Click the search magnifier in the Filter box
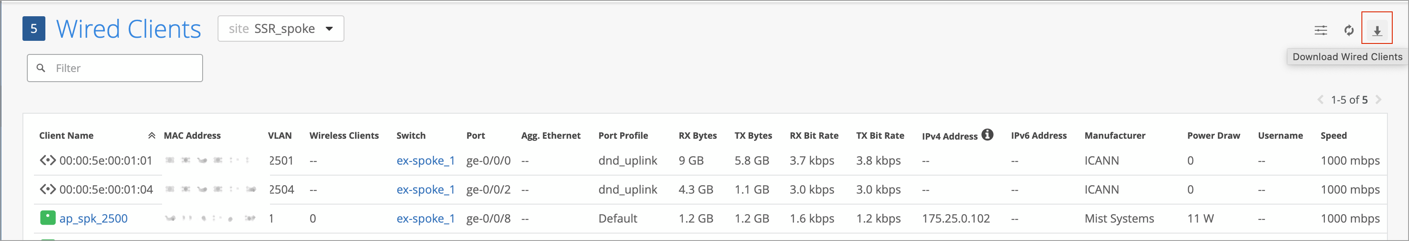This screenshot has height=241, width=1409. click(41, 68)
